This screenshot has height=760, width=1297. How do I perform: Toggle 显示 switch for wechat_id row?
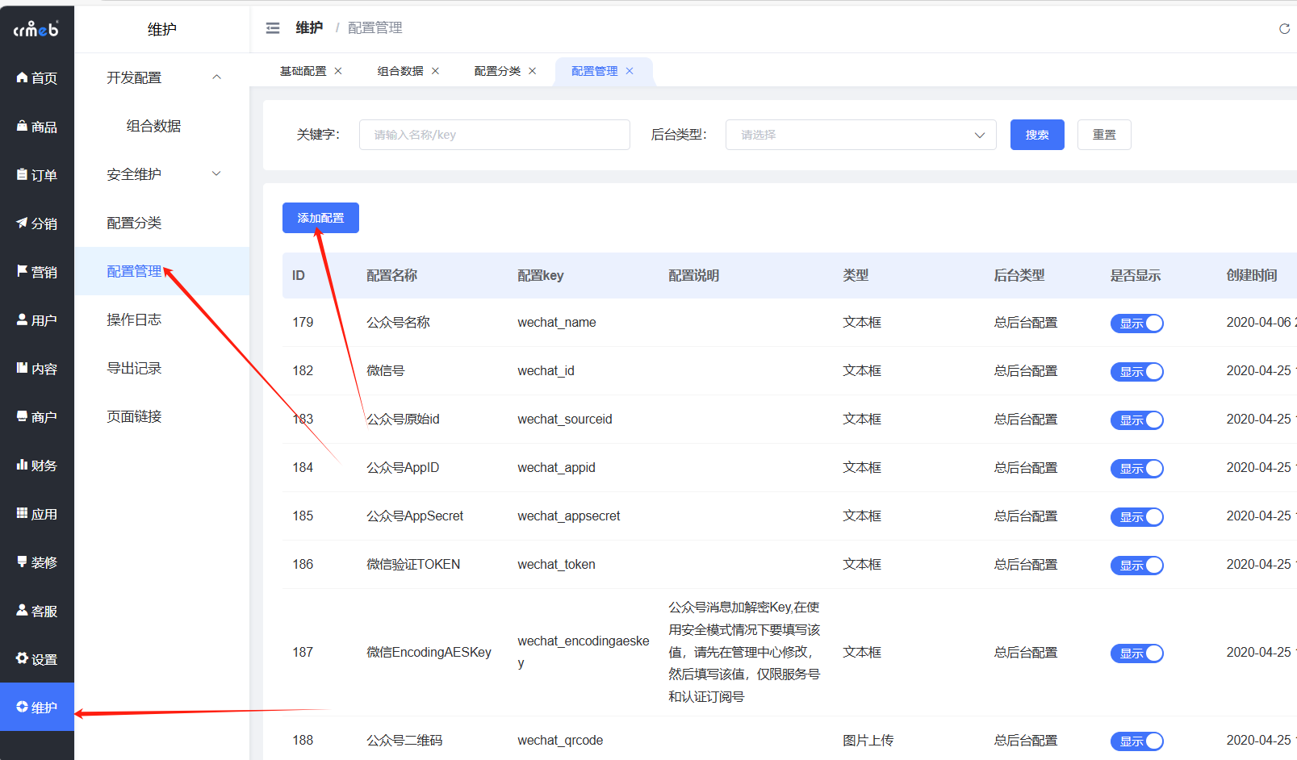[1136, 372]
